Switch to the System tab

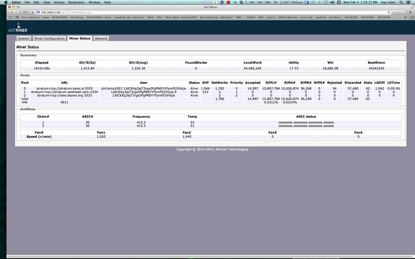(x=24, y=38)
